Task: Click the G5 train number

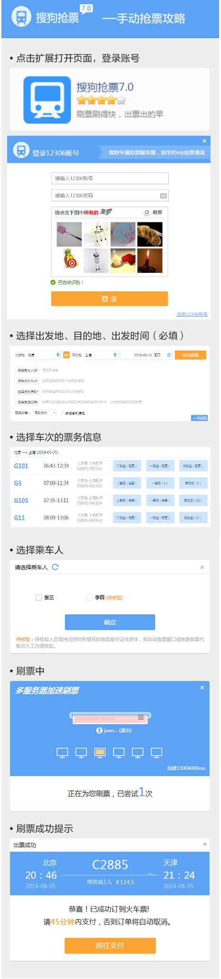Action: pyautogui.click(x=18, y=483)
